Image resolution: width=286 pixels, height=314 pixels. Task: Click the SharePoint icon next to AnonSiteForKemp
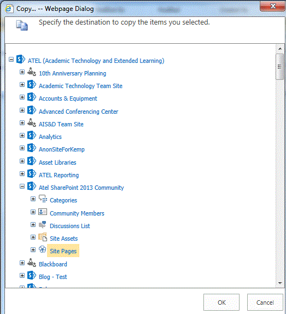(x=32, y=148)
